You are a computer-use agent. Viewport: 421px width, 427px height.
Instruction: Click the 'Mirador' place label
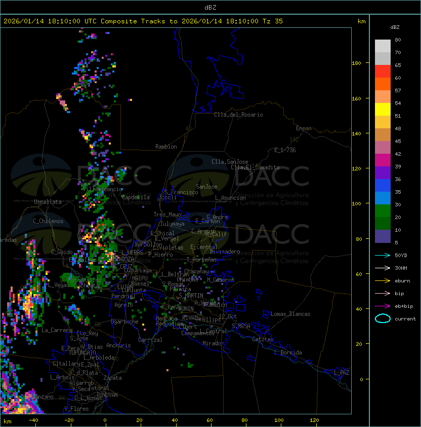(214, 343)
